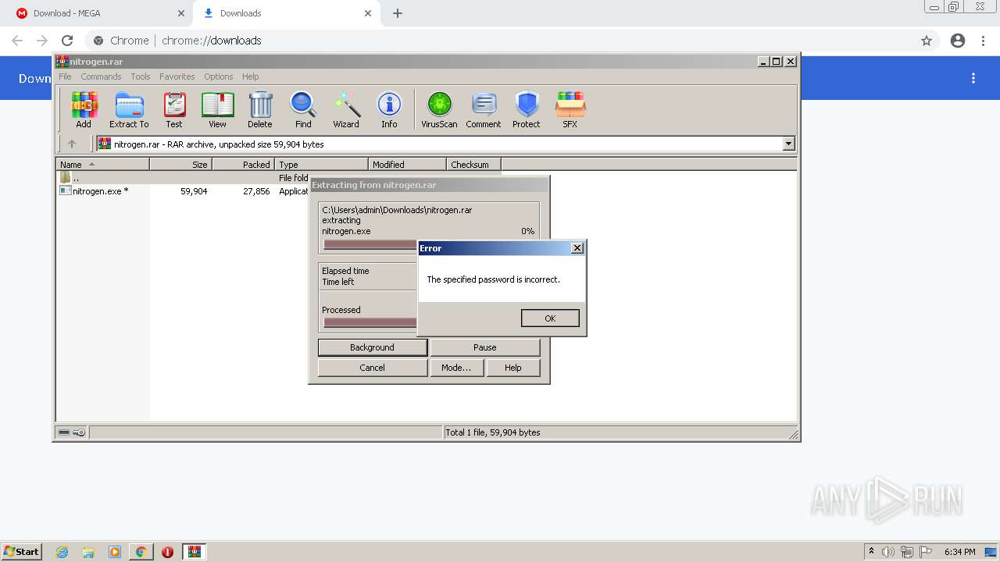Open the Options menu
This screenshot has width=1000, height=562.
click(219, 76)
